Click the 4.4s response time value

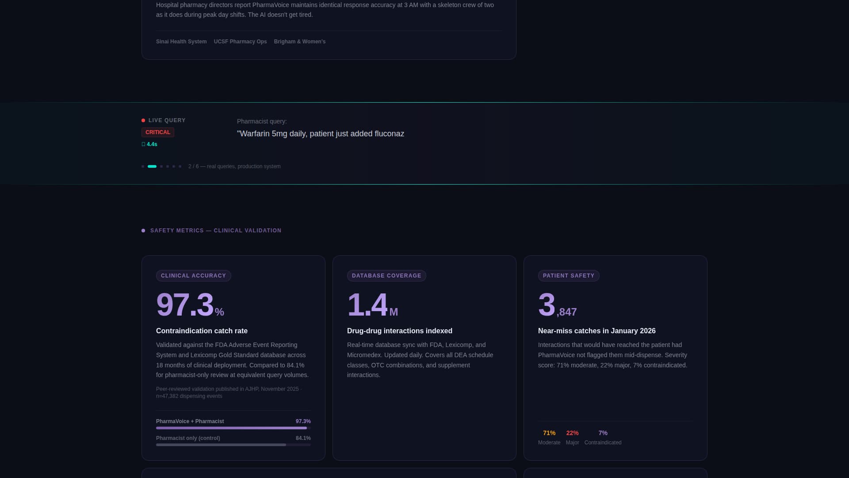[x=152, y=144]
